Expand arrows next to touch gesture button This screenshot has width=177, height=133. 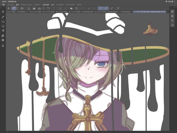tap(18, 8)
